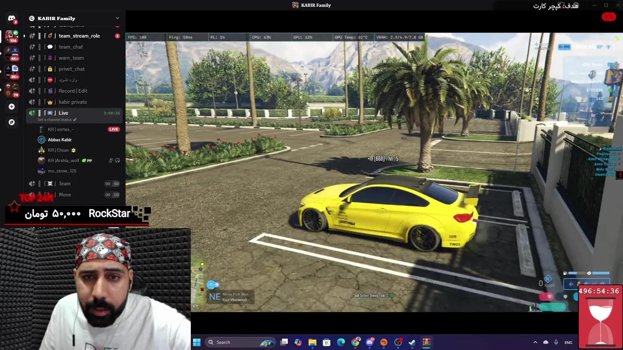Select user mo_stone_125 in voice list
The image size is (623, 350).
click(62, 171)
